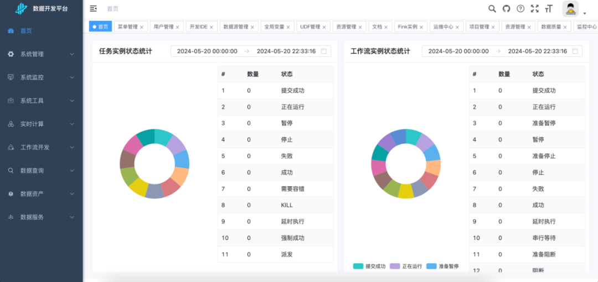Viewport: 598px width, 282px height.
Task: Expand 工作流开发 sidebar menu
Action: pos(41,147)
